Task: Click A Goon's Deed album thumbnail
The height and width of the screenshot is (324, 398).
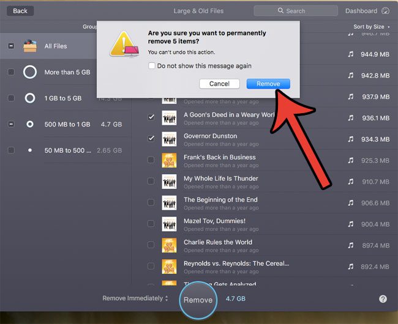Action: tap(169, 118)
